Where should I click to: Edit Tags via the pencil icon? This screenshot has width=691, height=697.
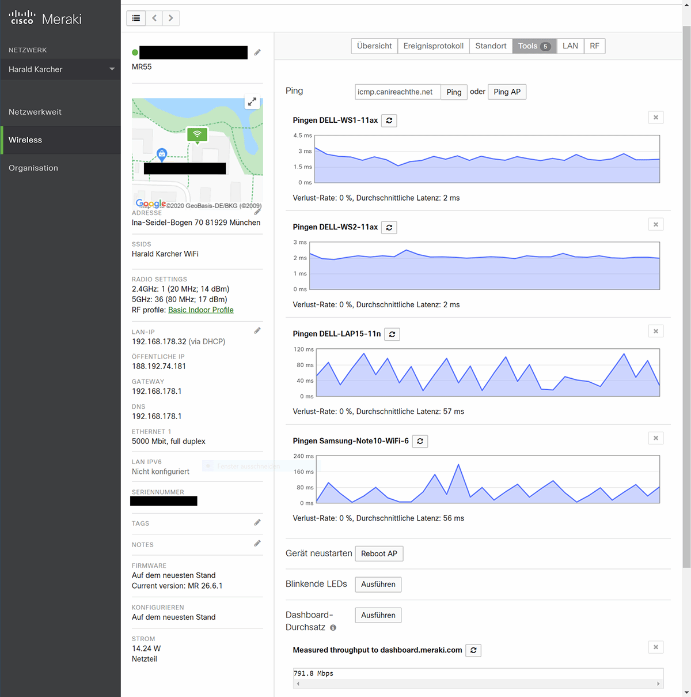[257, 522]
